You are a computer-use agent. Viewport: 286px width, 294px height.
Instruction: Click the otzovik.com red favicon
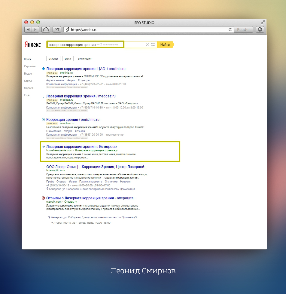43,198
